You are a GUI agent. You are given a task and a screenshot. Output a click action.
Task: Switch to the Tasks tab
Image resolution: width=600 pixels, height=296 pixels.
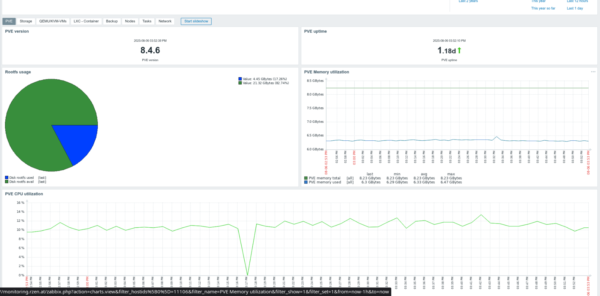pos(147,21)
